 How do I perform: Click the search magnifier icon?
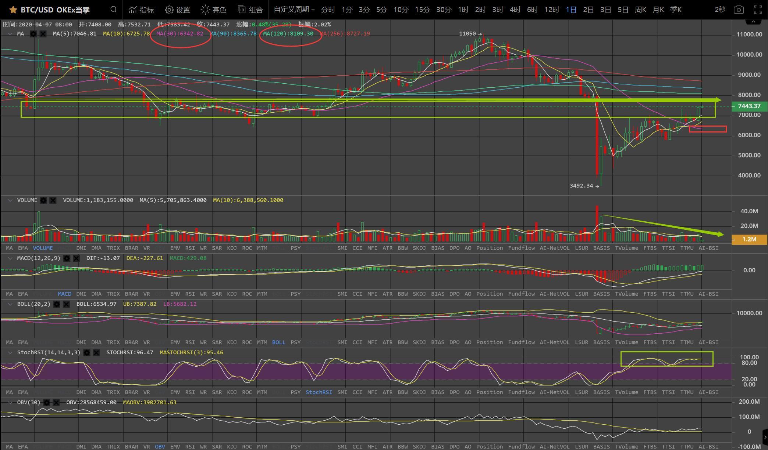(113, 10)
